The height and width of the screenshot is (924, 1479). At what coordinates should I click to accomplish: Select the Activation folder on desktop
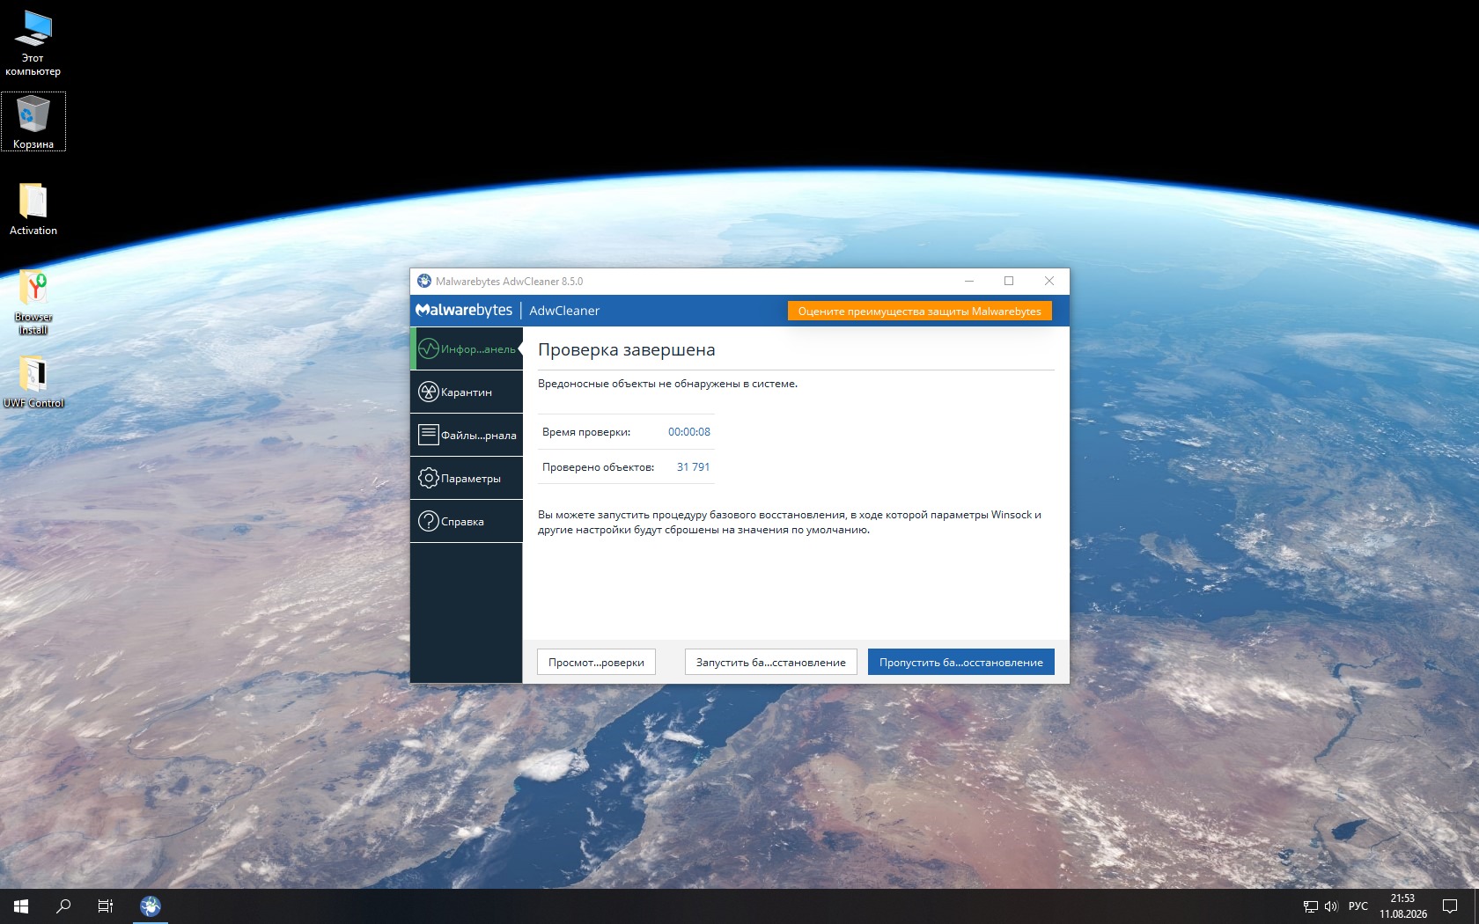[x=33, y=209]
